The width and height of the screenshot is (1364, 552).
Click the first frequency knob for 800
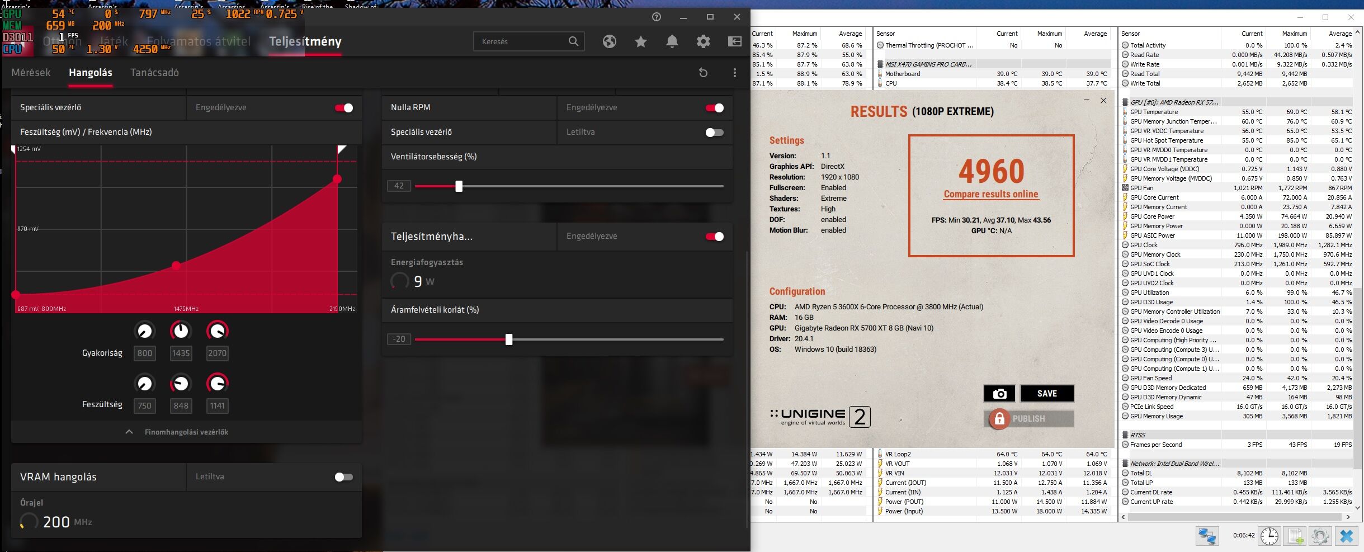coord(144,331)
